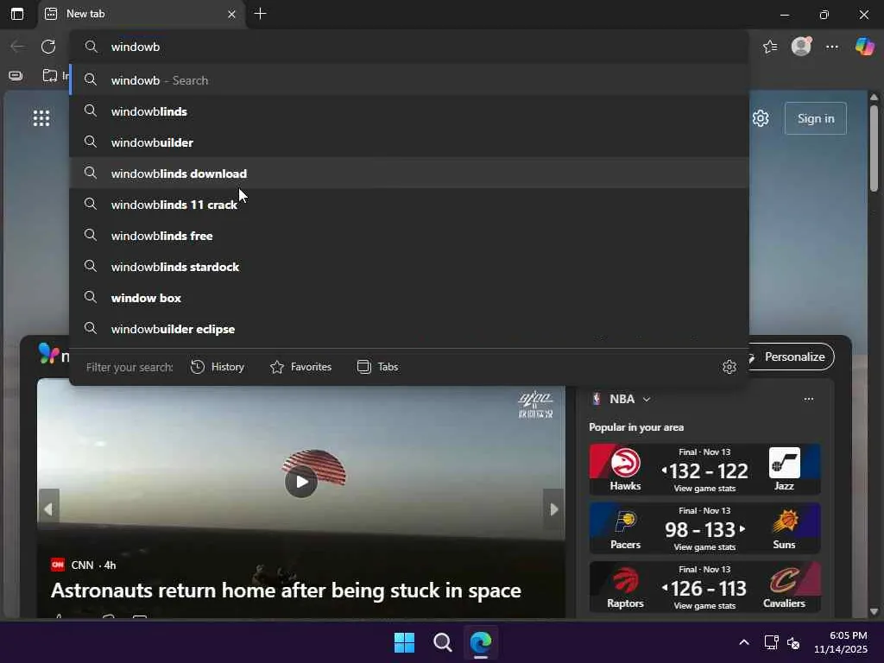
Task: Close the New tab tab
Action: click(231, 14)
